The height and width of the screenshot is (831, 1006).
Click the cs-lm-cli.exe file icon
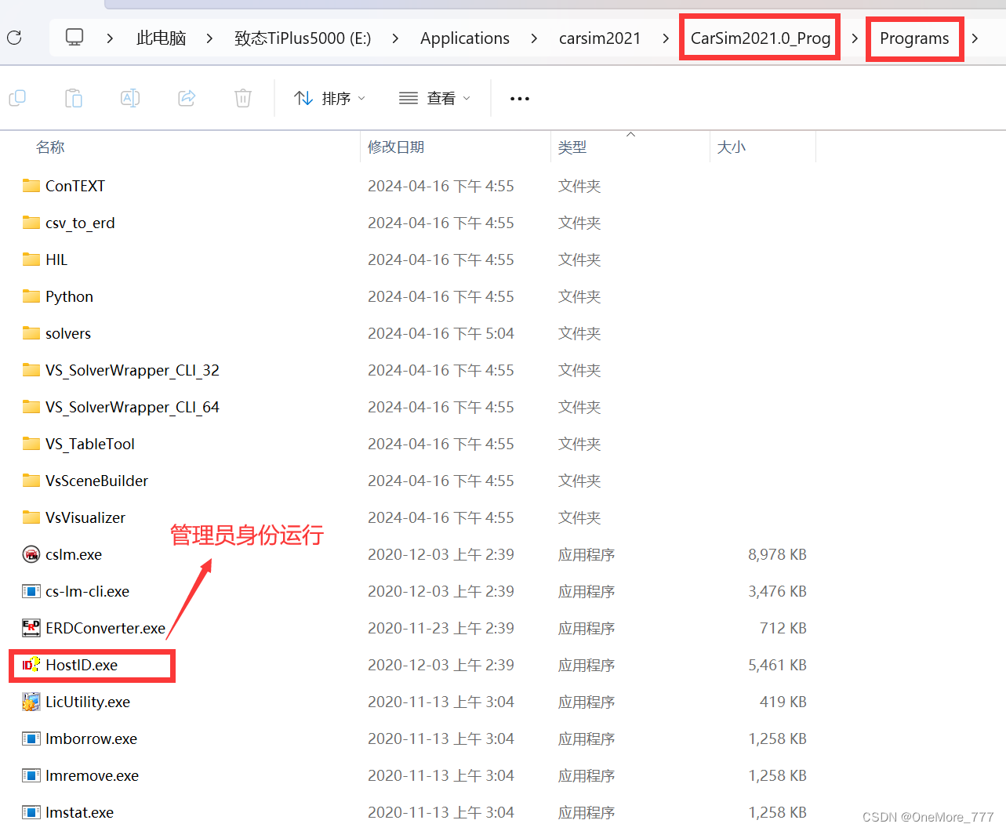point(31,591)
